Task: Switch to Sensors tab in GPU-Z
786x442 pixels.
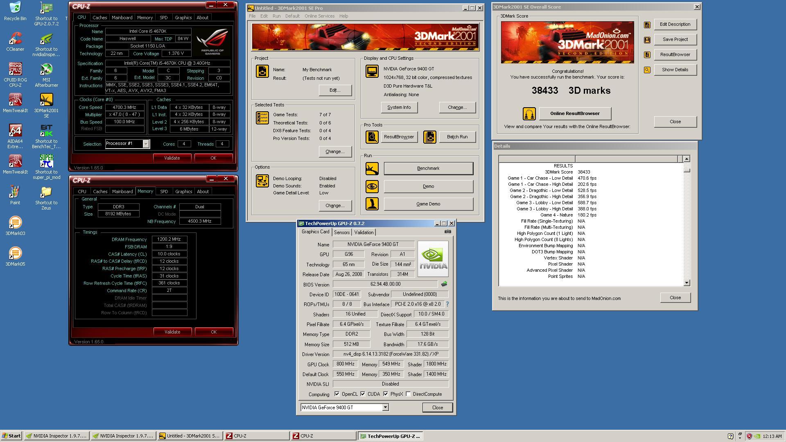Action: [342, 232]
